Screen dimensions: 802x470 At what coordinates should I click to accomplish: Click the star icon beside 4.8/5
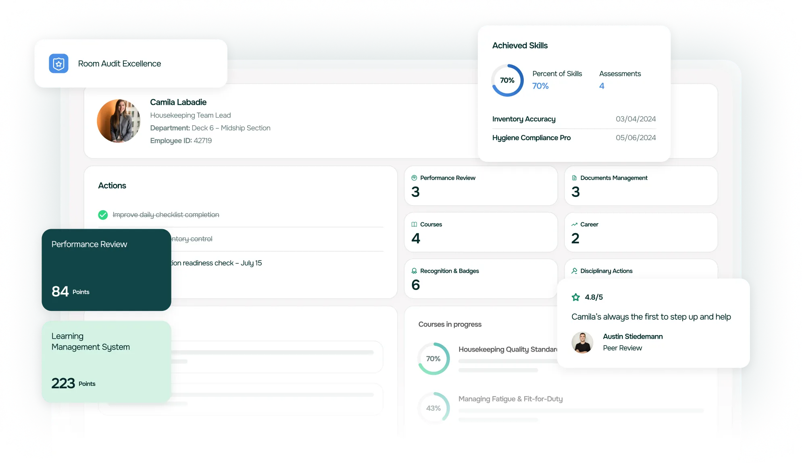(x=576, y=297)
